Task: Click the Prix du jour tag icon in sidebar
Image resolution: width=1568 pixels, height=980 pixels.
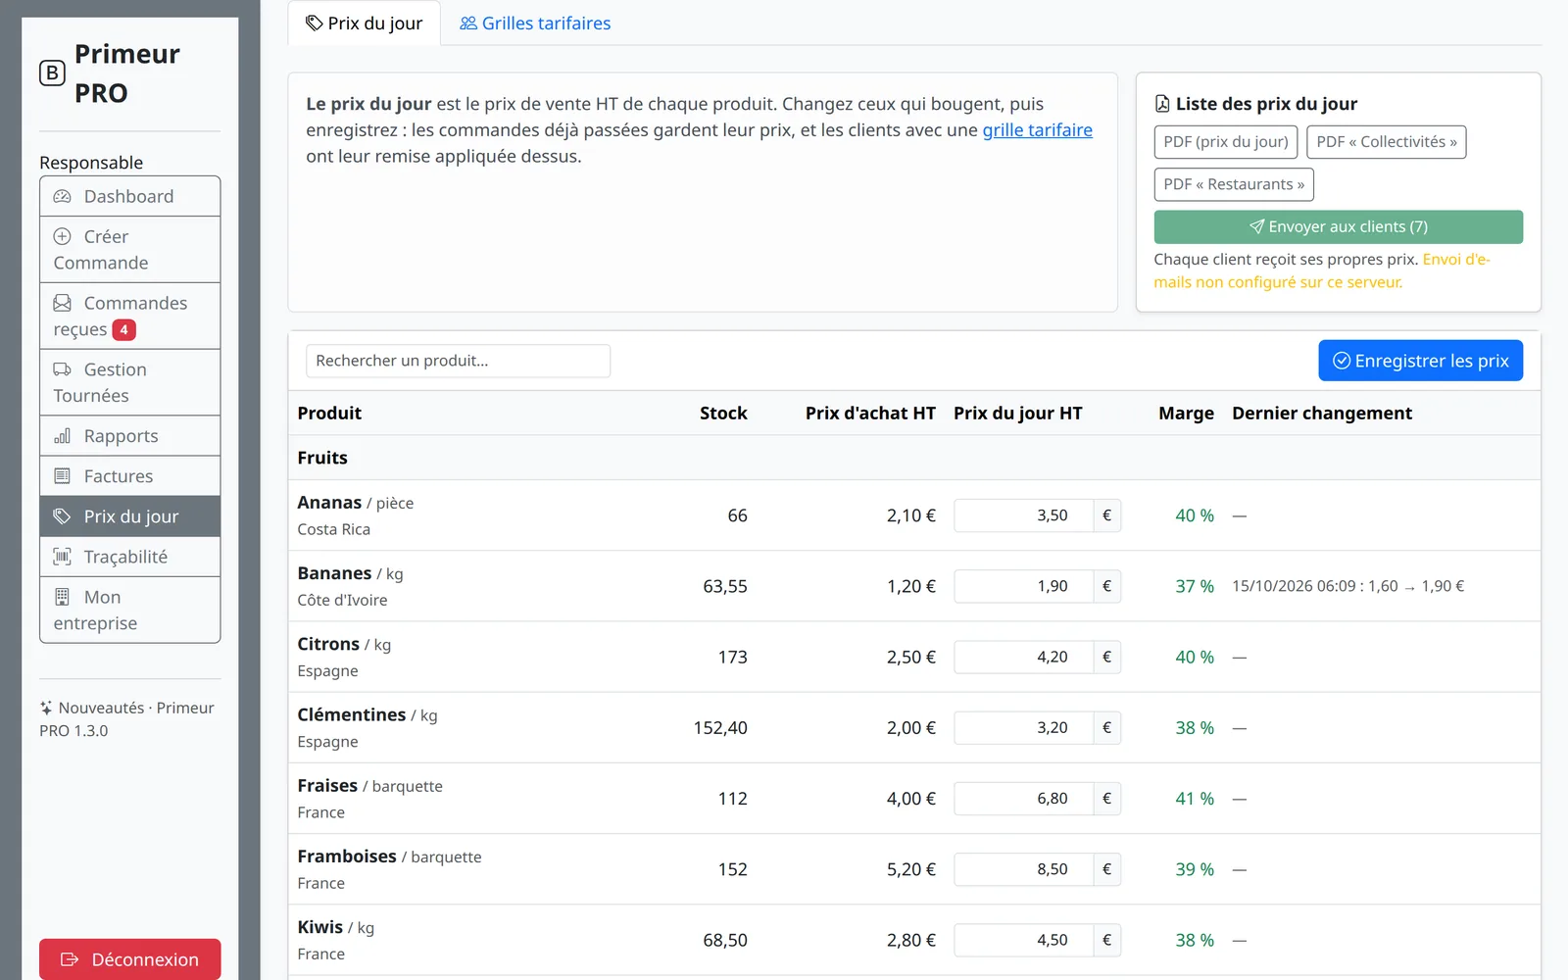Action: (x=62, y=516)
